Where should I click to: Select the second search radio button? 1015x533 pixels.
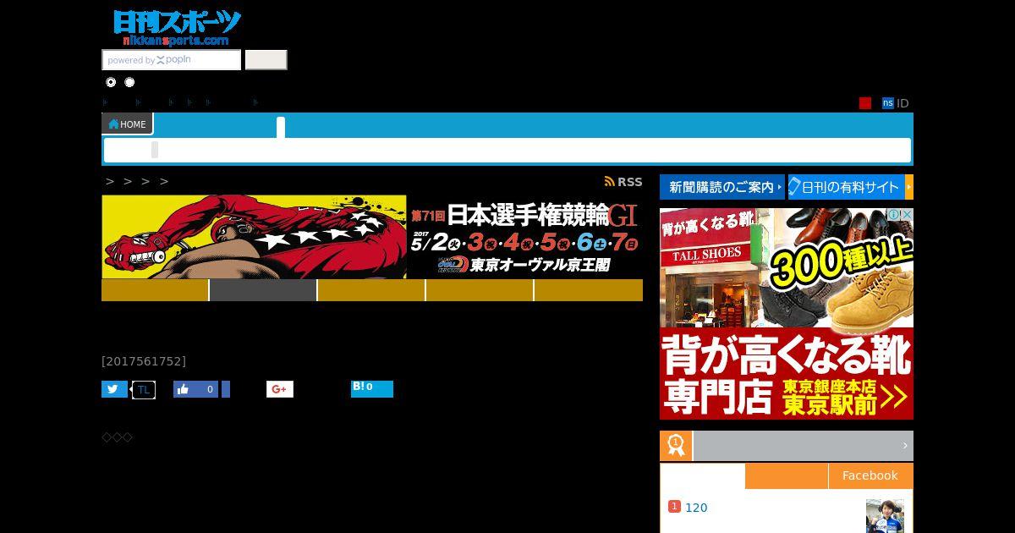click(x=129, y=82)
